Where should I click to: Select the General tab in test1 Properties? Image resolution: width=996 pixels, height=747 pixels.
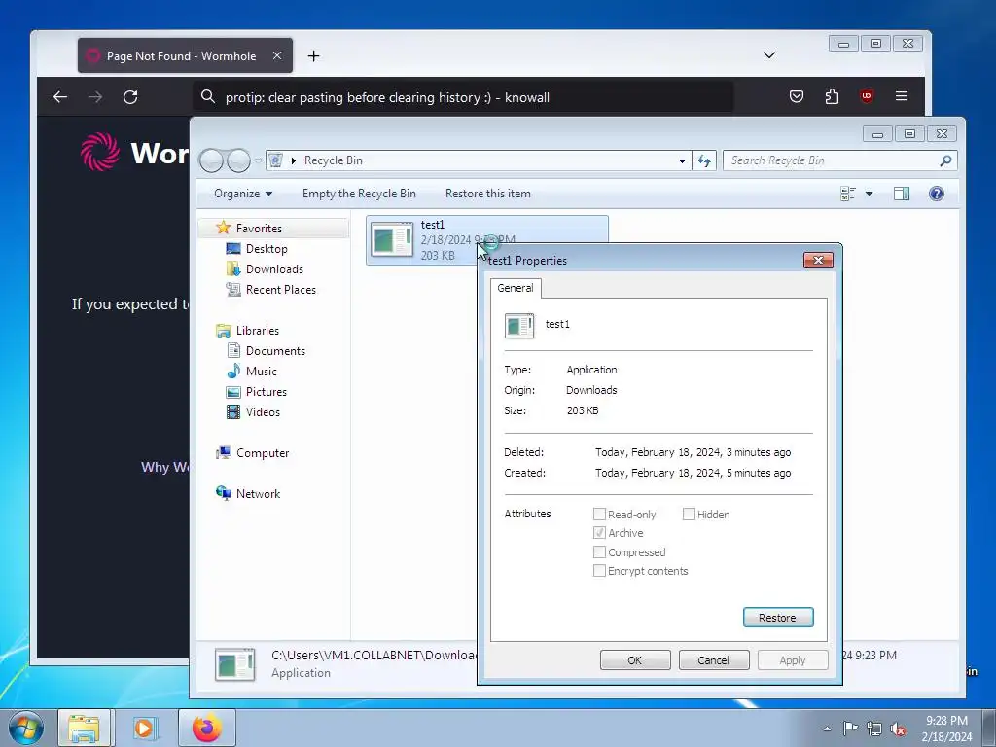point(516,288)
